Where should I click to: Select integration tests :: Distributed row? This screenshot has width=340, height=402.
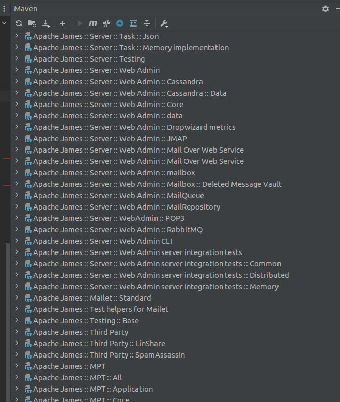tap(175, 275)
